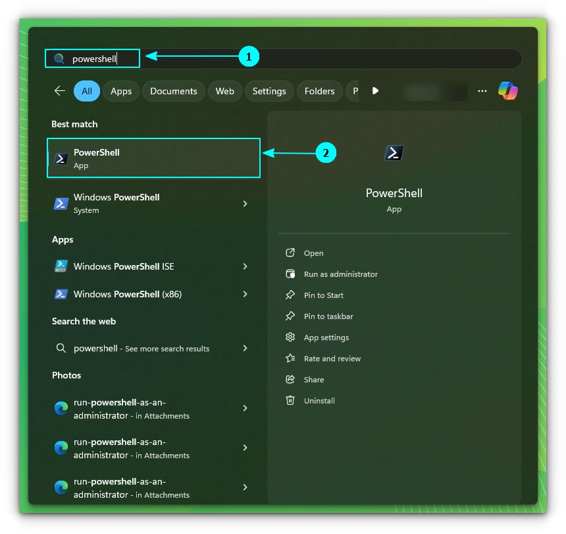Viewport: 566px width, 534px height.
Task: Open the PowerShell App best match result
Action: coord(154,158)
